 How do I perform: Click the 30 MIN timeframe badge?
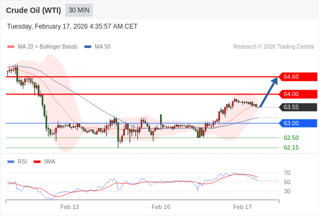[x=79, y=10]
